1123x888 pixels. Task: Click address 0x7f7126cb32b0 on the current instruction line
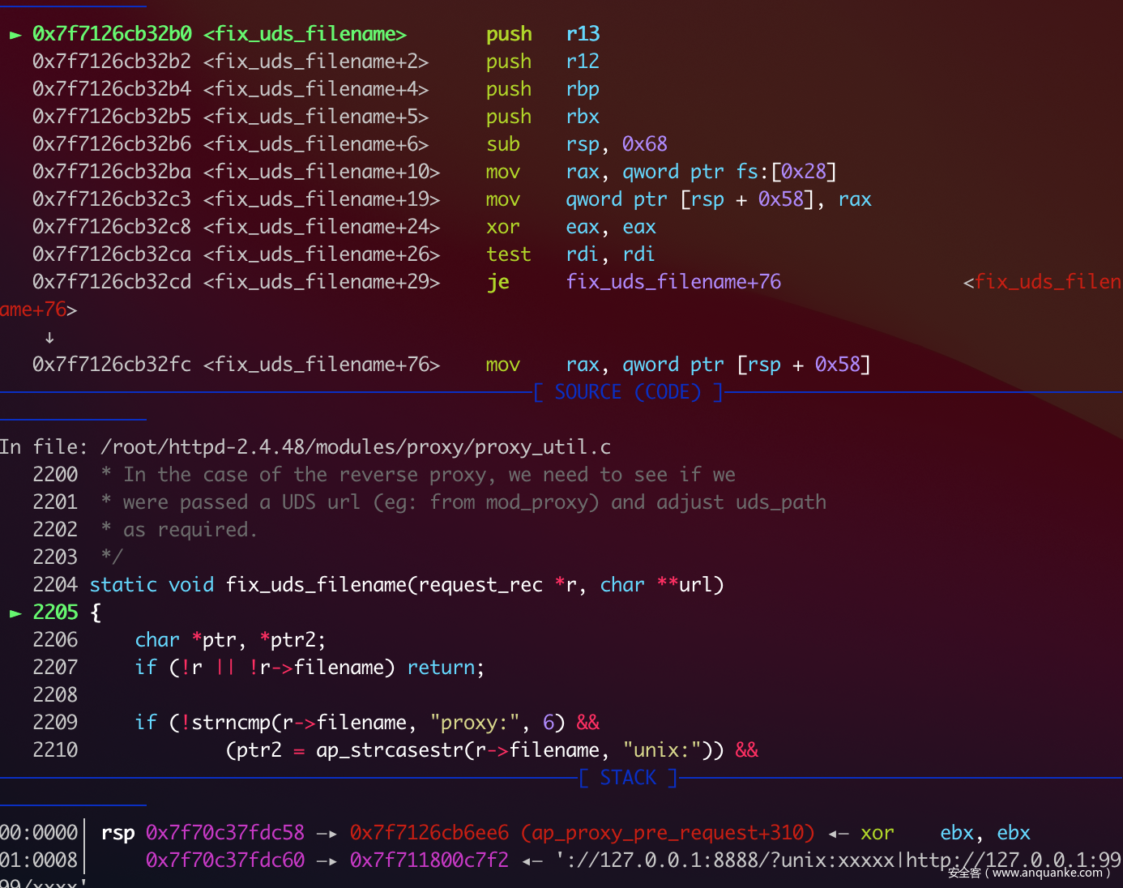112,34
